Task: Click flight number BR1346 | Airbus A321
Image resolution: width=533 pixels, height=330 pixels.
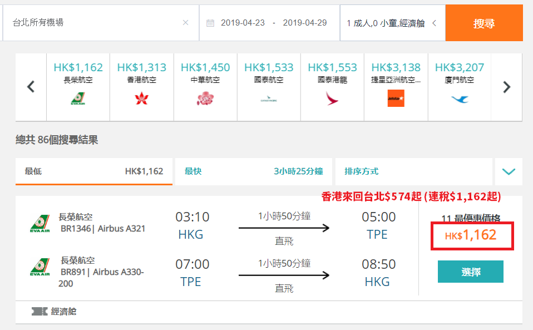Action: click(103, 228)
